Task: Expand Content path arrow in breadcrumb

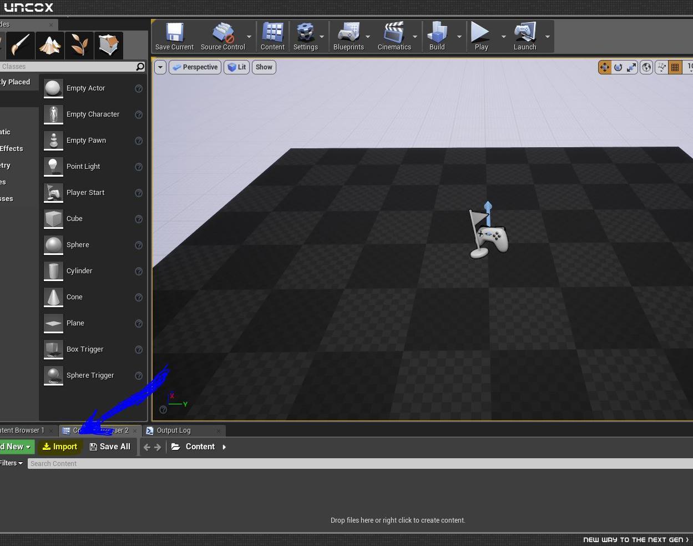Action: (224, 447)
